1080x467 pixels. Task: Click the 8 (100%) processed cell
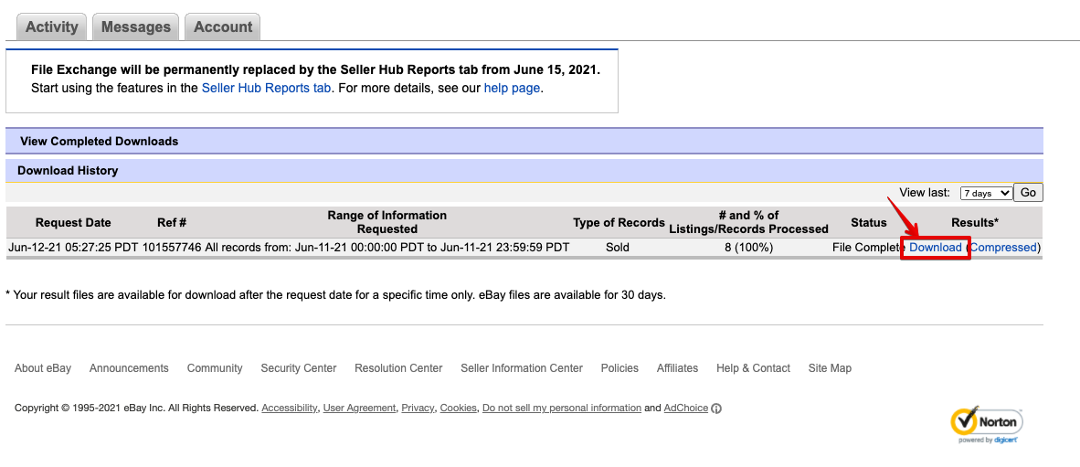(x=748, y=248)
